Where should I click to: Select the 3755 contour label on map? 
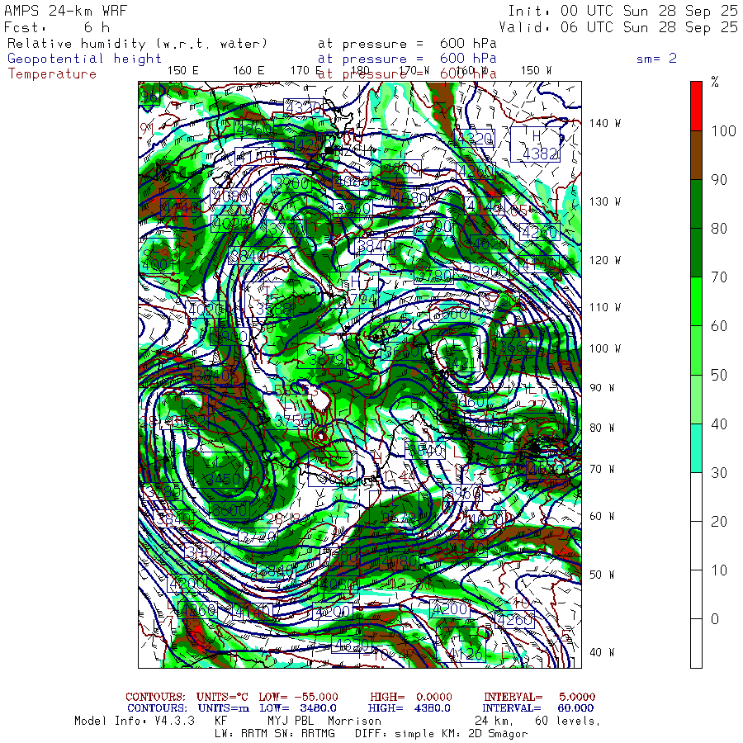(293, 420)
